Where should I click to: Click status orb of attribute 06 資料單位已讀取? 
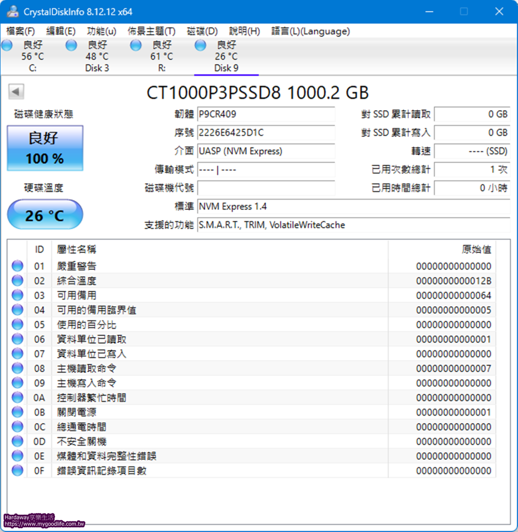tap(18, 339)
